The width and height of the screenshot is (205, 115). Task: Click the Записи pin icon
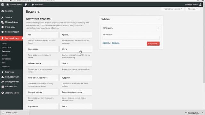click(x=3, y=17)
